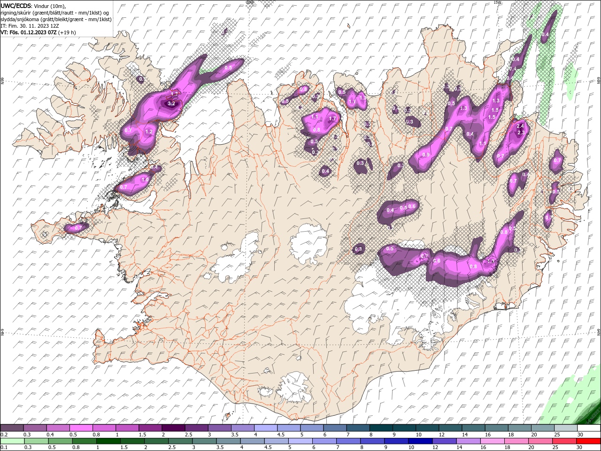The height and width of the screenshot is (451, 601).
Task: Click the violet 12–14 swatch in bottom legend row
Action: pos(445,441)
